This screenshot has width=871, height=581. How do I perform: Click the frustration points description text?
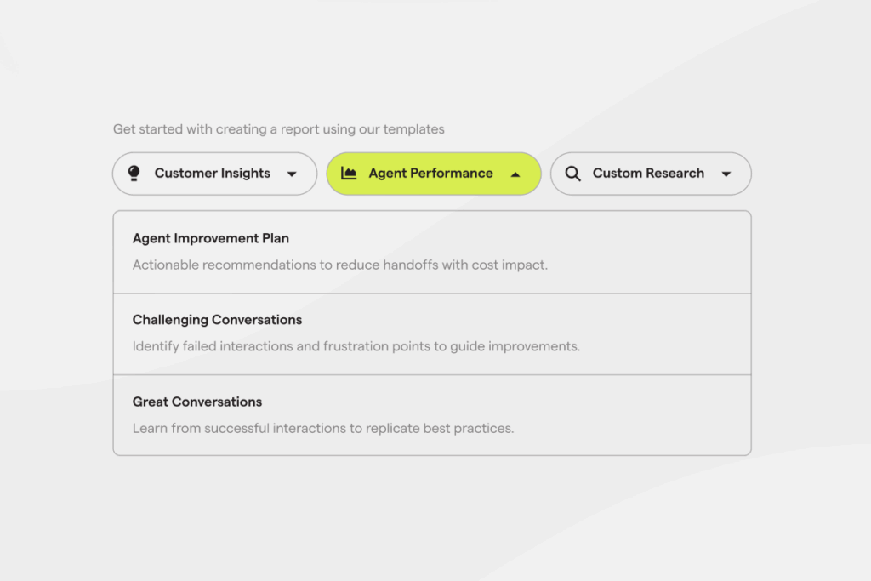(356, 346)
